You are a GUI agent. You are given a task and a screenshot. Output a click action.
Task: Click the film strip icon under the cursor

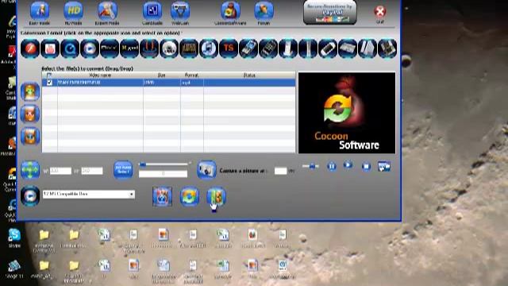tap(216, 196)
